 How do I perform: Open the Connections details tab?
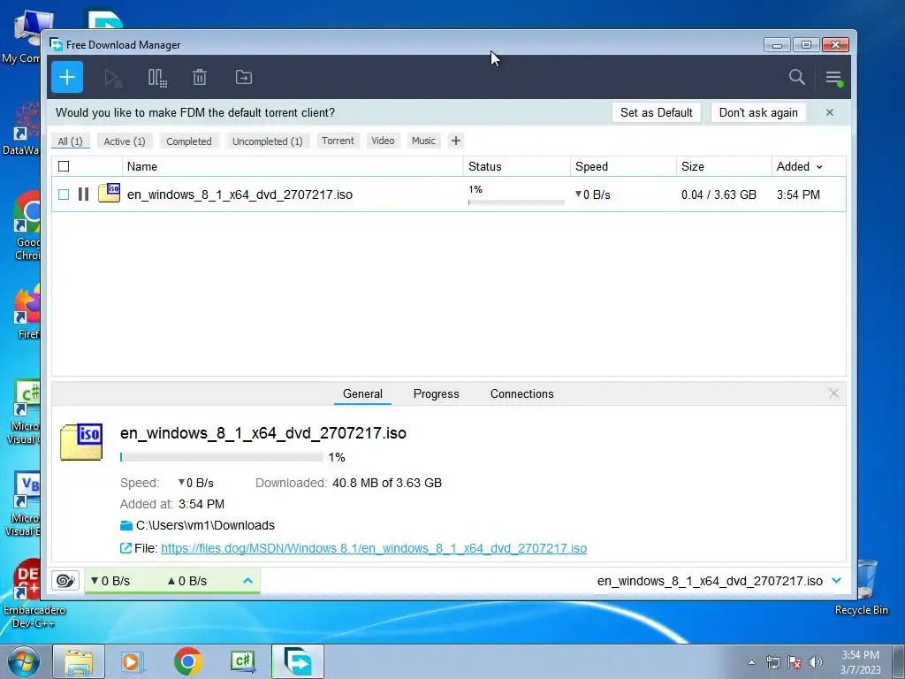coord(521,393)
